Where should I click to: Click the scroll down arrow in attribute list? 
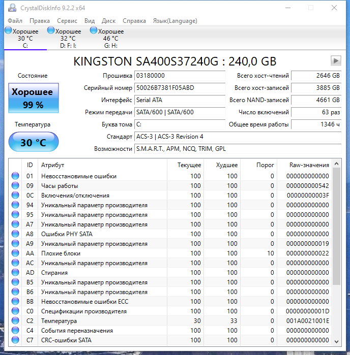tap(336, 341)
